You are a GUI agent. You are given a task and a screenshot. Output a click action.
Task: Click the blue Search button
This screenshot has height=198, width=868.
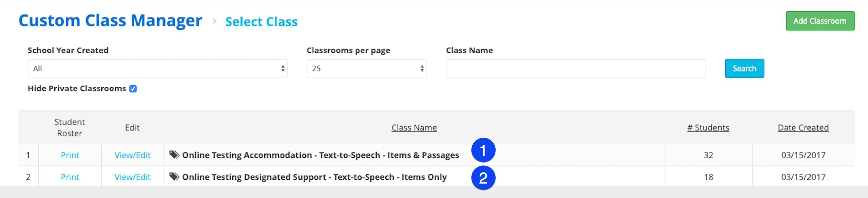(x=744, y=69)
